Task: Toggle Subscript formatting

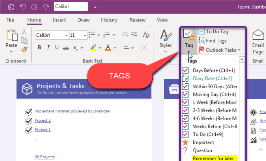Action: pyautogui.click(x=75, y=48)
